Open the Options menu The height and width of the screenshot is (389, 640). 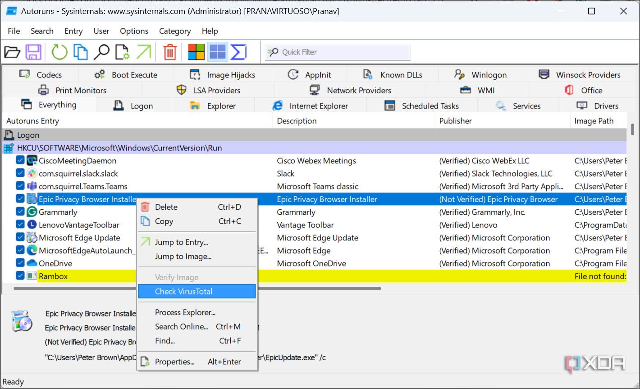134,31
